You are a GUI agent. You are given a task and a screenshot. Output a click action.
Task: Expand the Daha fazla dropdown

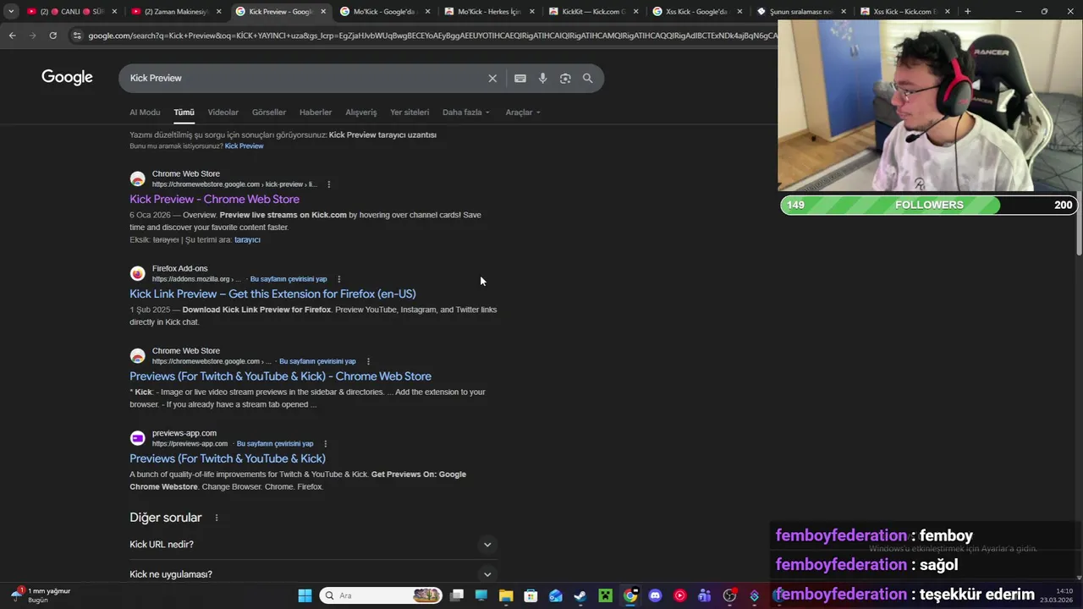click(x=466, y=112)
